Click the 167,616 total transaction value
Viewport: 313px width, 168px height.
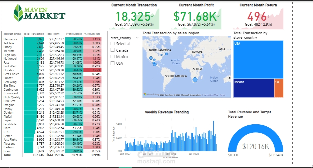coord(38,155)
